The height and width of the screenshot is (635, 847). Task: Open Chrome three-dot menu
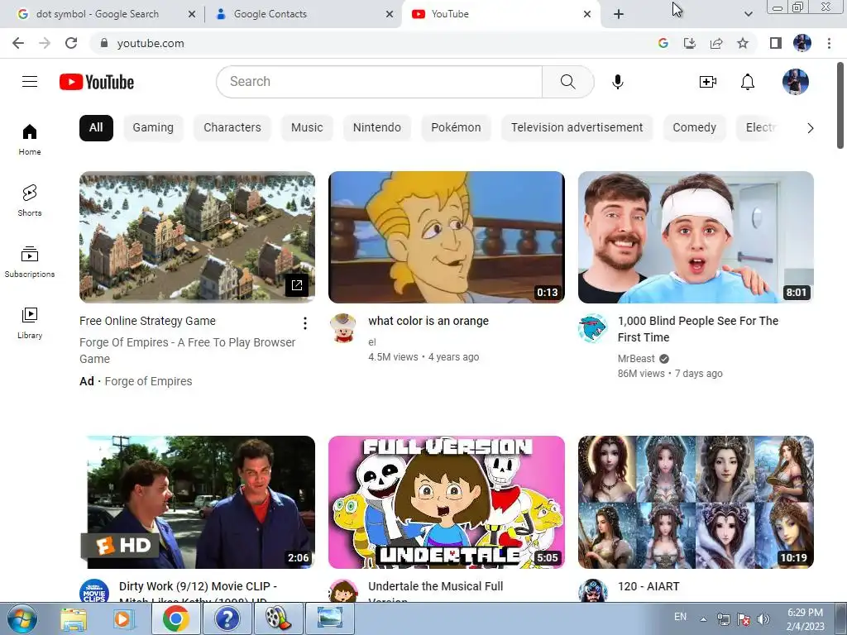pos(829,43)
